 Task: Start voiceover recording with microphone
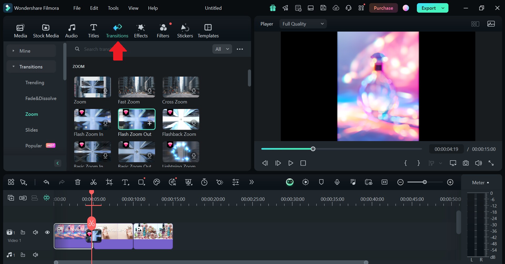pos(337,182)
